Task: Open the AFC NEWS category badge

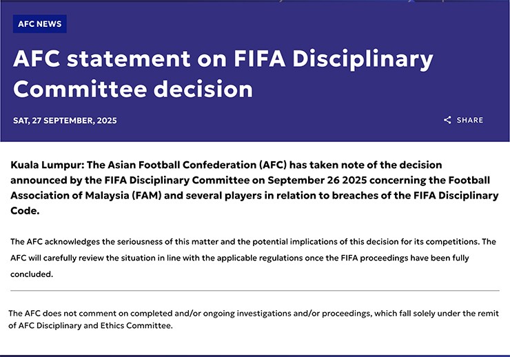Action: (x=40, y=23)
